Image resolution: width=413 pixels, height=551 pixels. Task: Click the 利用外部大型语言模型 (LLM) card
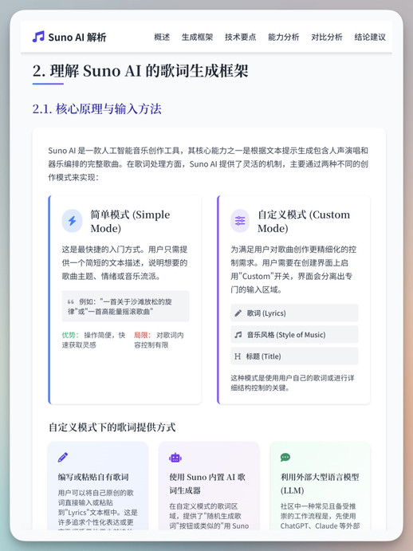(x=320, y=486)
